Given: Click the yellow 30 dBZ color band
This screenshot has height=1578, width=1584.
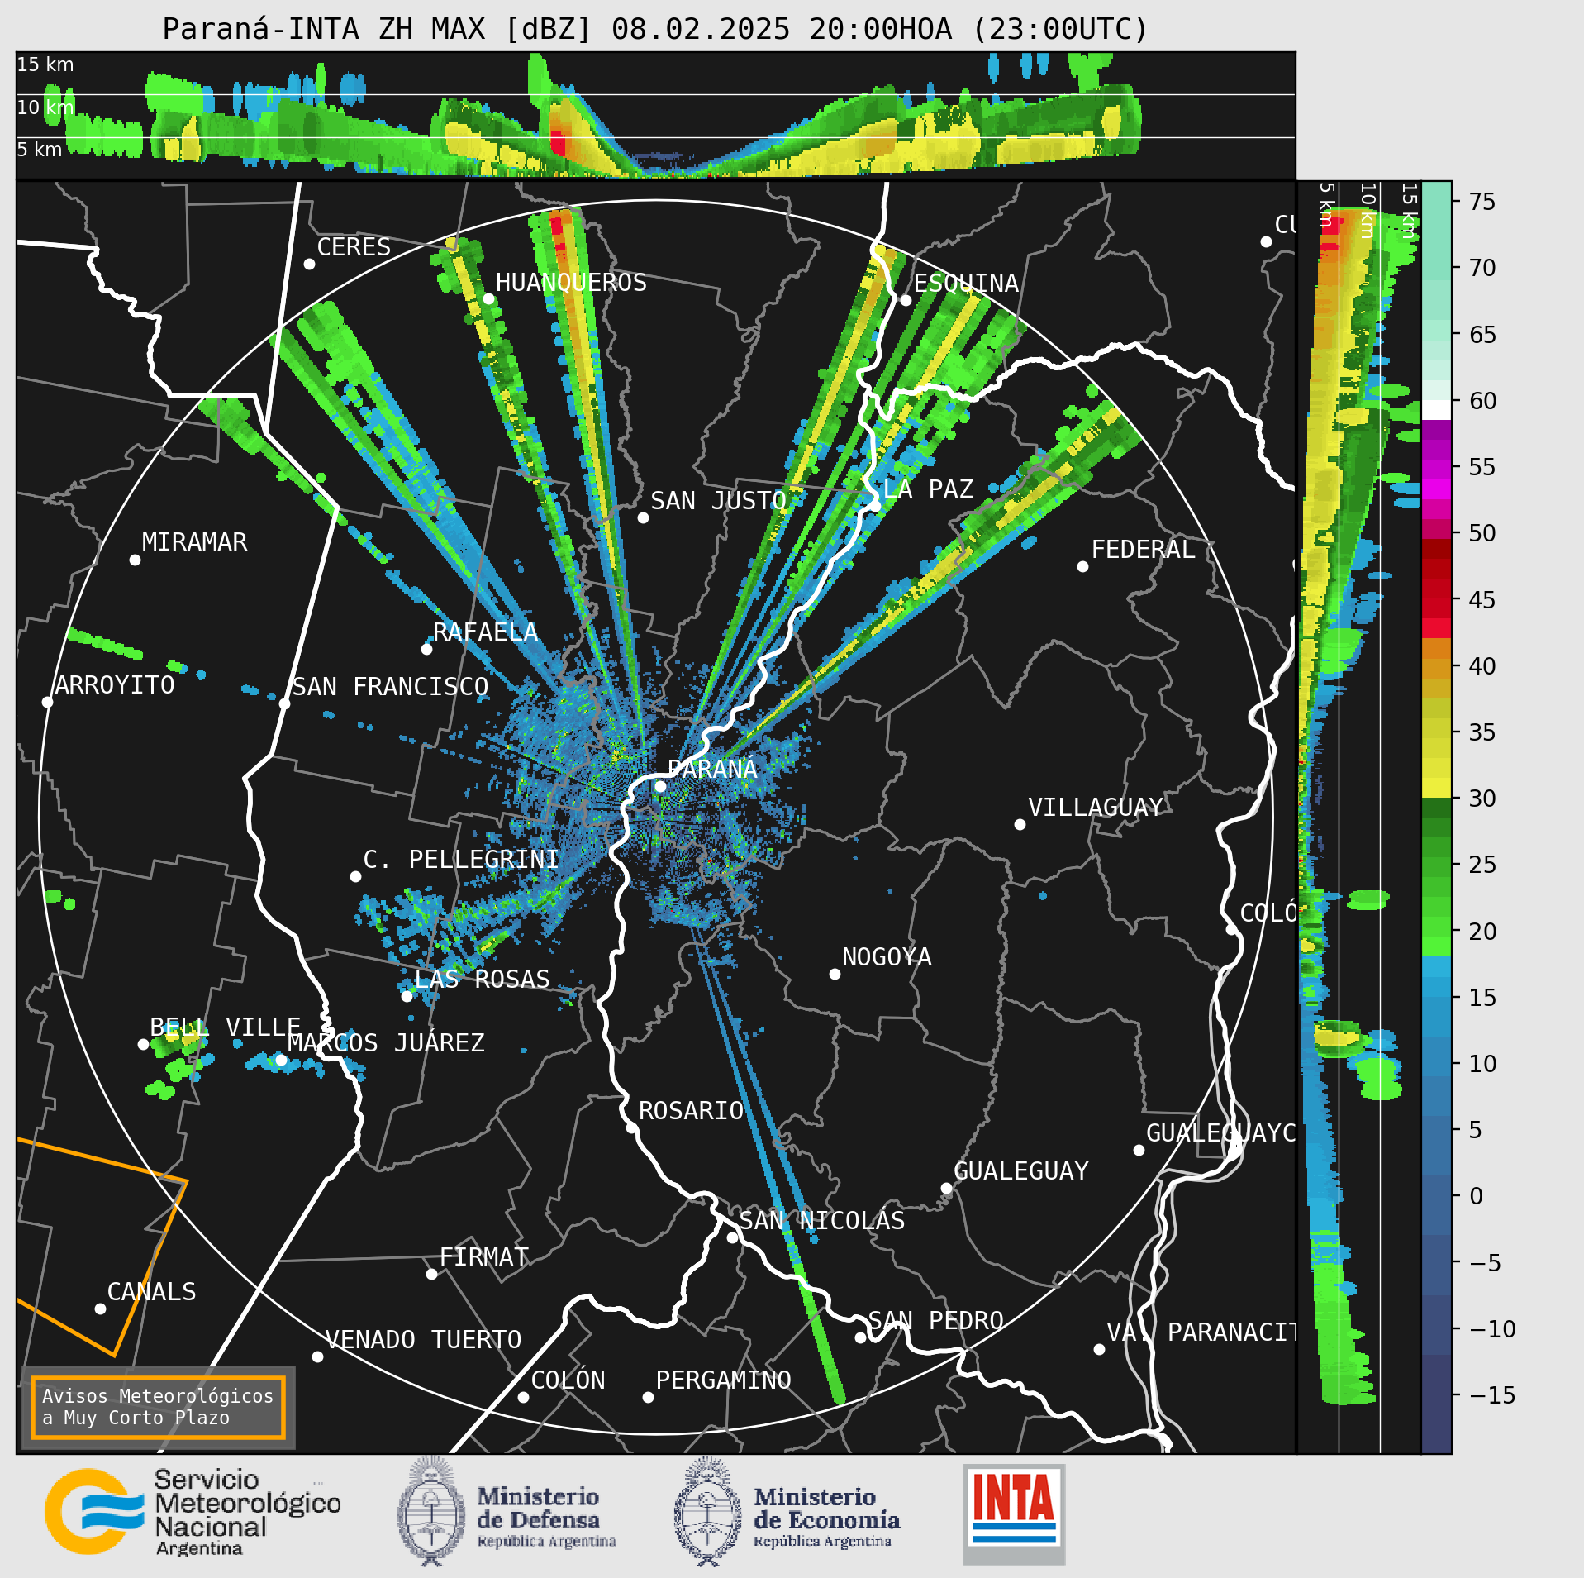Looking at the screenshot, I should pyautogui.click(x=1436, y=787).
